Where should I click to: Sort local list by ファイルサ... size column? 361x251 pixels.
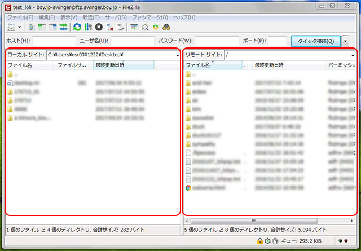[73, 65]
